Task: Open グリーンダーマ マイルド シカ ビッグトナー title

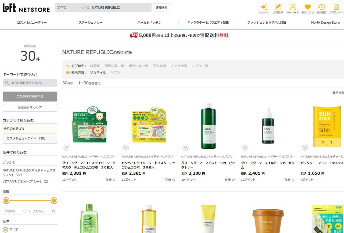Action: click(x=208, y=165)
